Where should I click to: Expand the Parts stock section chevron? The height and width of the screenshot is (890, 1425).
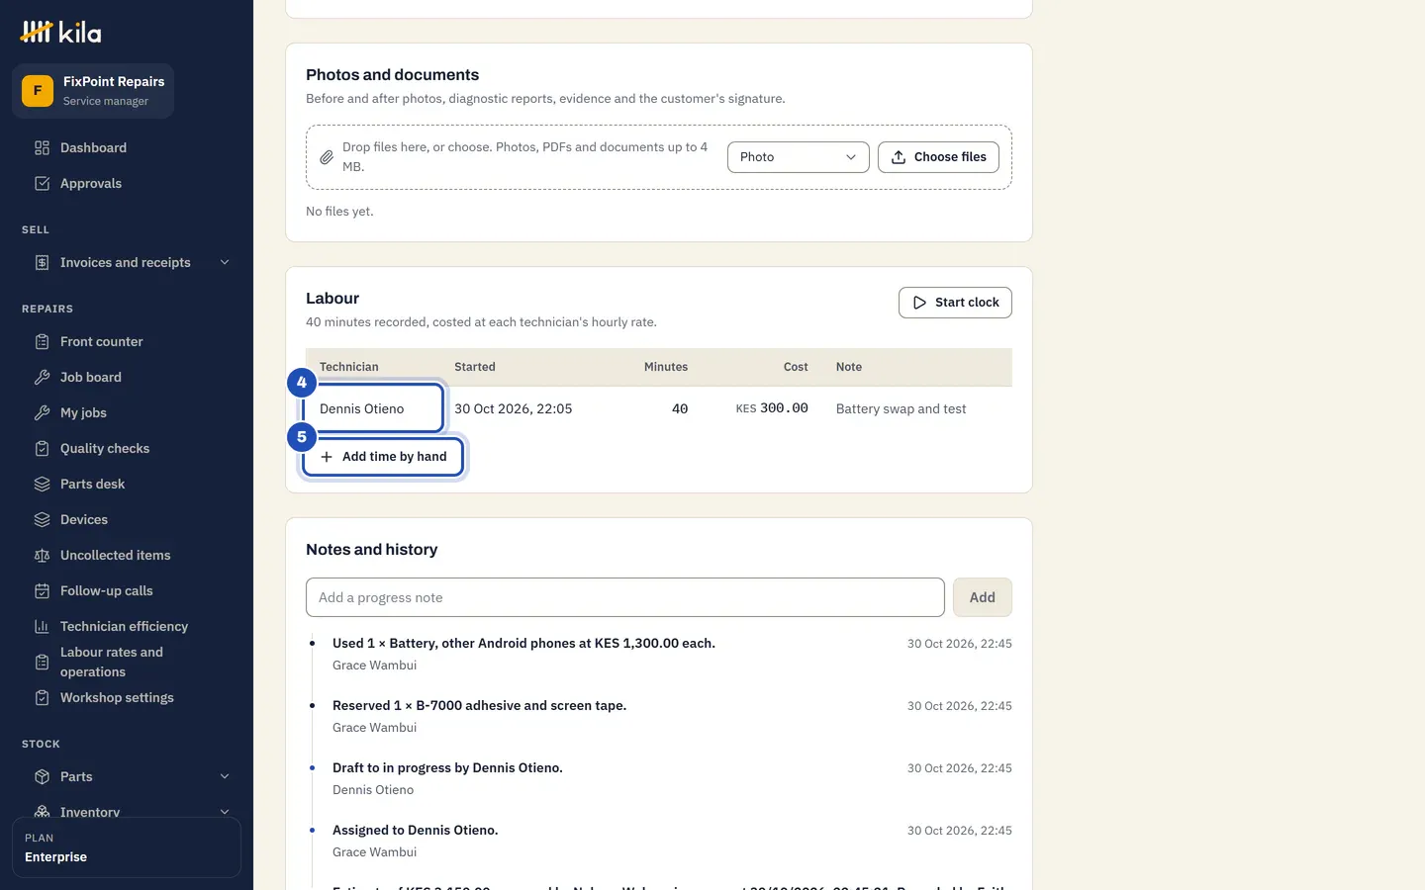click(x=225, y=776)
